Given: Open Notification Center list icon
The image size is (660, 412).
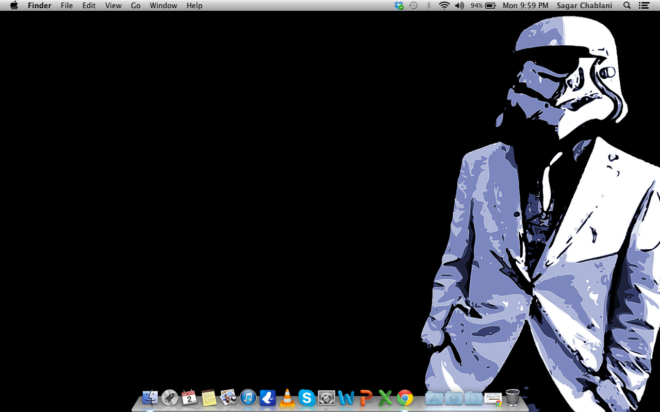Looking at the screenshot, I should point(643,6).
